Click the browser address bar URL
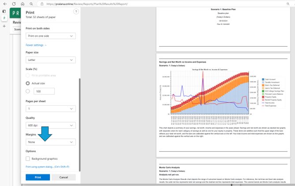The width and height of the screenshot is (295, 186). [x=87, y=4]
